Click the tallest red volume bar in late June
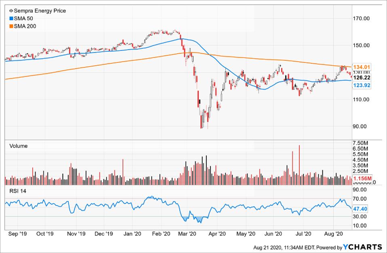 [x=299, y=165]
